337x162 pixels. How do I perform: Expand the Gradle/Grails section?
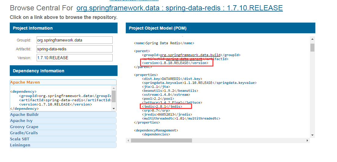[63, 133]
